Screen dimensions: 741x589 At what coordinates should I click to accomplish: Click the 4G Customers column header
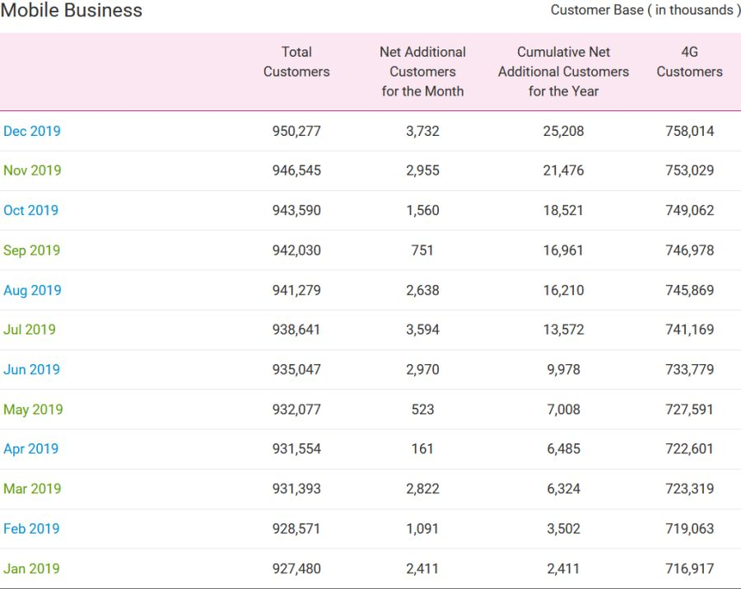(689, 62)
